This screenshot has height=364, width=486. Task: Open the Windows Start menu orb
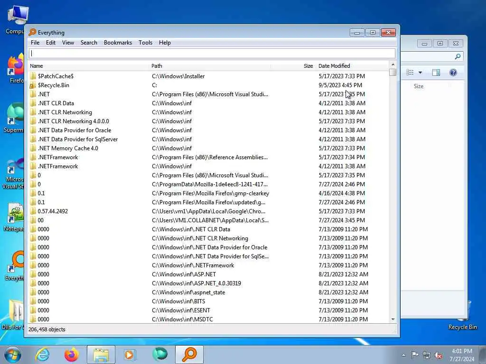click(13, 355)
